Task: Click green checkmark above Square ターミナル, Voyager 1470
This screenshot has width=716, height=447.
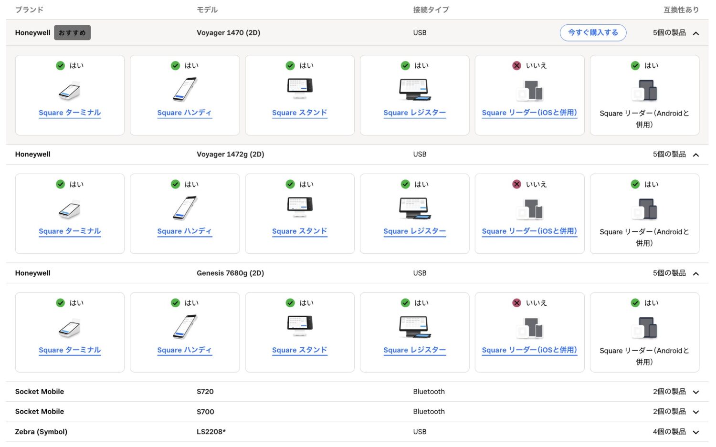Action: pos(61,66)
